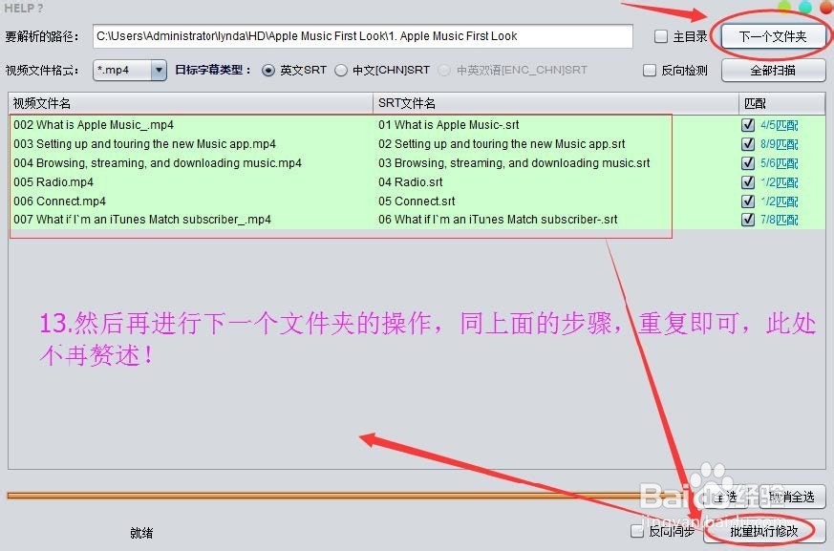Uncheck the 8/9匹配 row checkbox
Viewport: 834px width, 551px height.
(748, 144)
